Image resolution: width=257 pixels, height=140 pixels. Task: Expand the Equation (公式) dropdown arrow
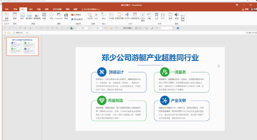point(156,21)
